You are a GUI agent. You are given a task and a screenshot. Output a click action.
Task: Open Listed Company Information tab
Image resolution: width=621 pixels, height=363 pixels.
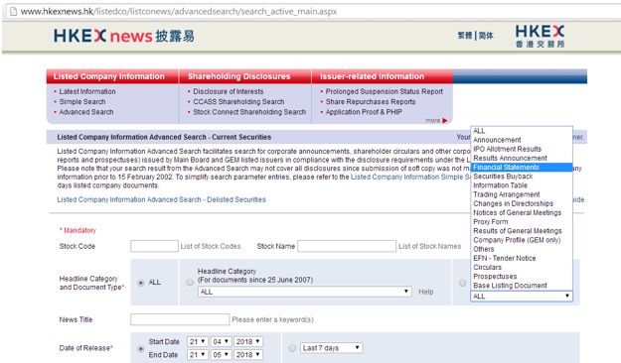pyautogui.click(x=112, y=76)
